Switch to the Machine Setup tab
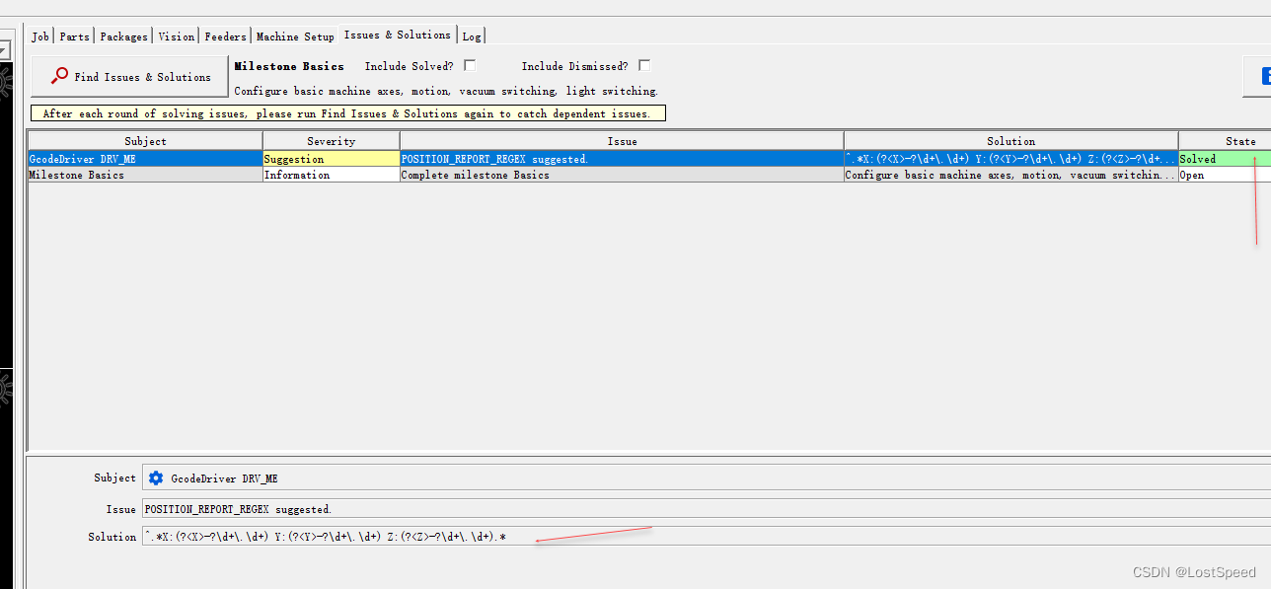The width and height of the screenshot is (1271, 589). [x=294, y=36]
